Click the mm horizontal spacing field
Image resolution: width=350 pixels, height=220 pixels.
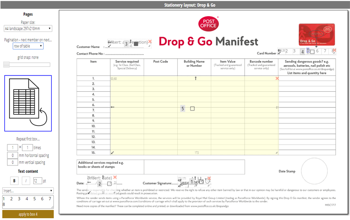pyautogui.click(x=13, y=155)
